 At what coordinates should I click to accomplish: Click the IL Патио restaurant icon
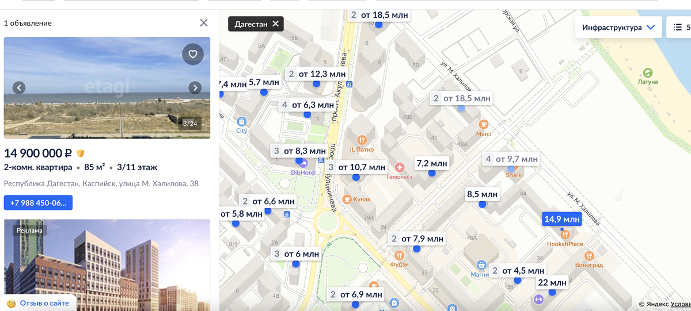tap(362, 140)
